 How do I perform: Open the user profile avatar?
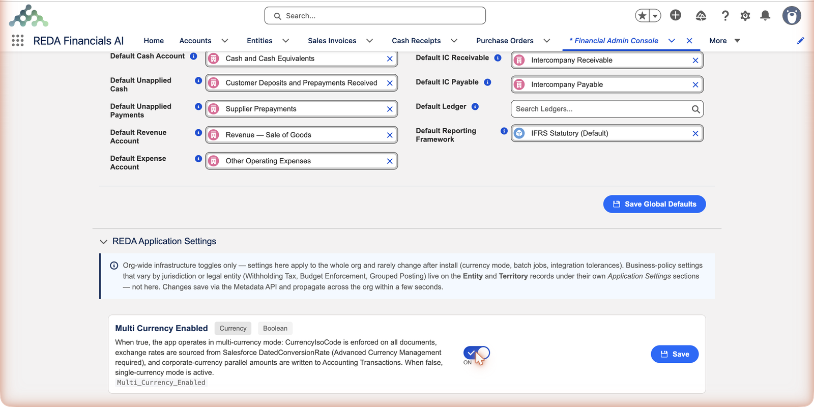click(x=792, y=16)
